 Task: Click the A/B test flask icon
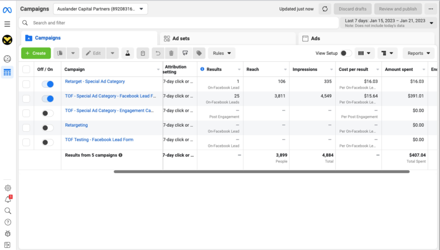(127, 53)
